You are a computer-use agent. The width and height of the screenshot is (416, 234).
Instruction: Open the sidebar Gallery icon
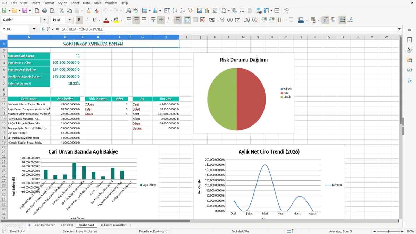409,60
